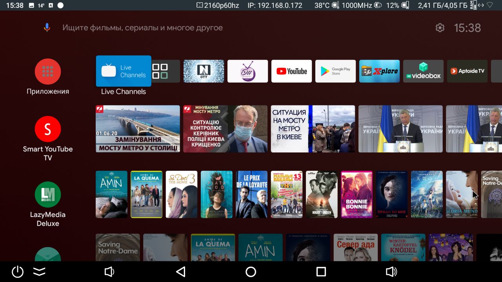Raise volume with the volume up icon

point(391,272)
